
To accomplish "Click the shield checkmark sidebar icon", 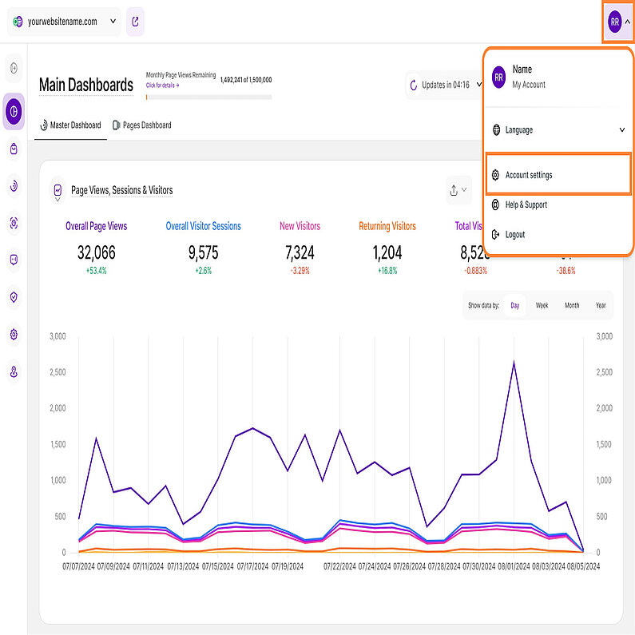I will click(14, 297).
